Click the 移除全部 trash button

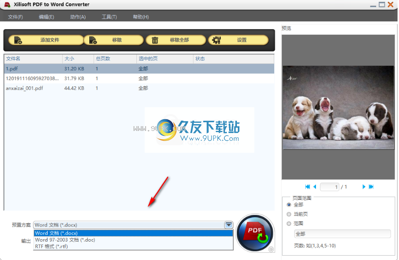pyautogui.click(x=176, y=40)
